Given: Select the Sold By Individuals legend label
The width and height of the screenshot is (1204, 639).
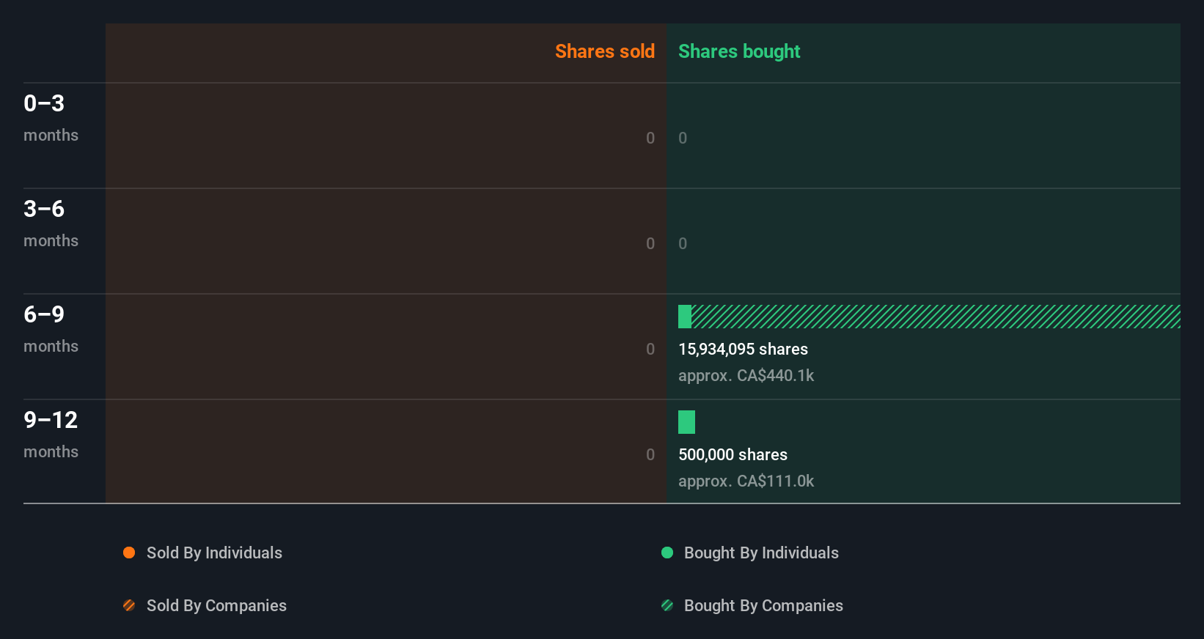Looking at the screenshot, I should (214, 553).
